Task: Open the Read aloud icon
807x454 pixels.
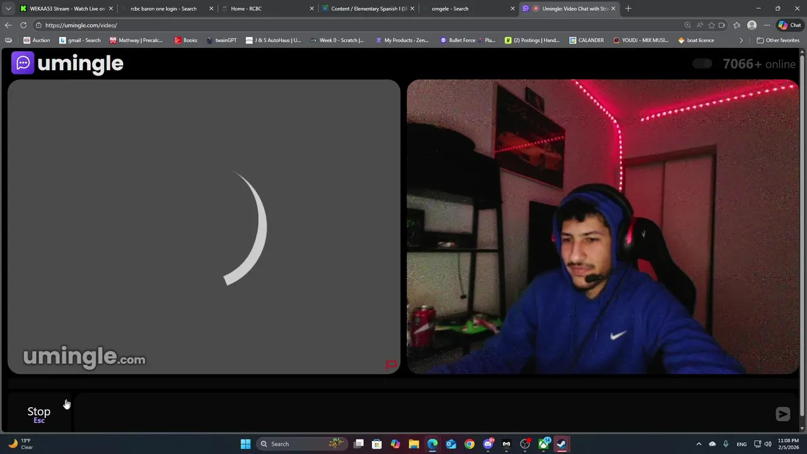Action: [x=700, y=25]
